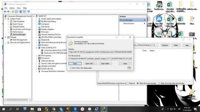Click the blue Help toolbar icon
Screen dimensions: 200x112
pos(21,12)
